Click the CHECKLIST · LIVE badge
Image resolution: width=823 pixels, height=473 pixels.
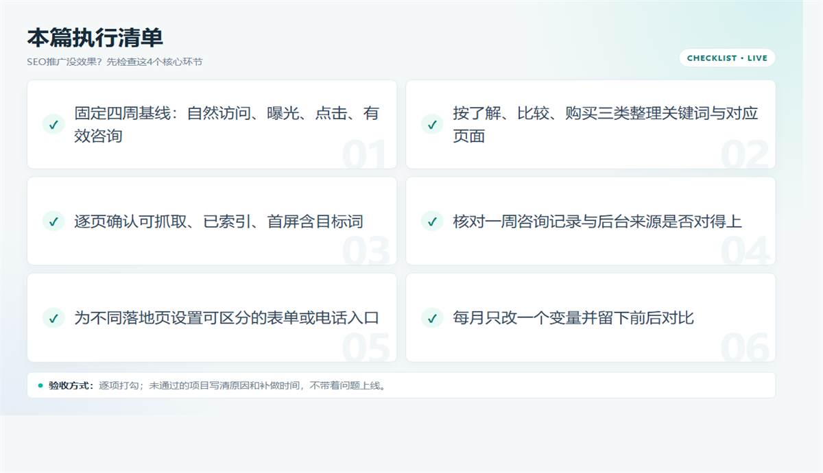pos(727,58)
